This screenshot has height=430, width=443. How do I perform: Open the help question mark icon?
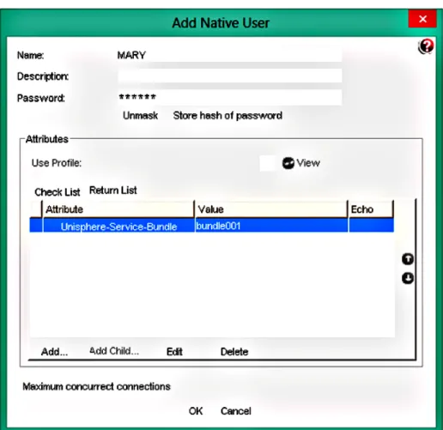[426, 46]
